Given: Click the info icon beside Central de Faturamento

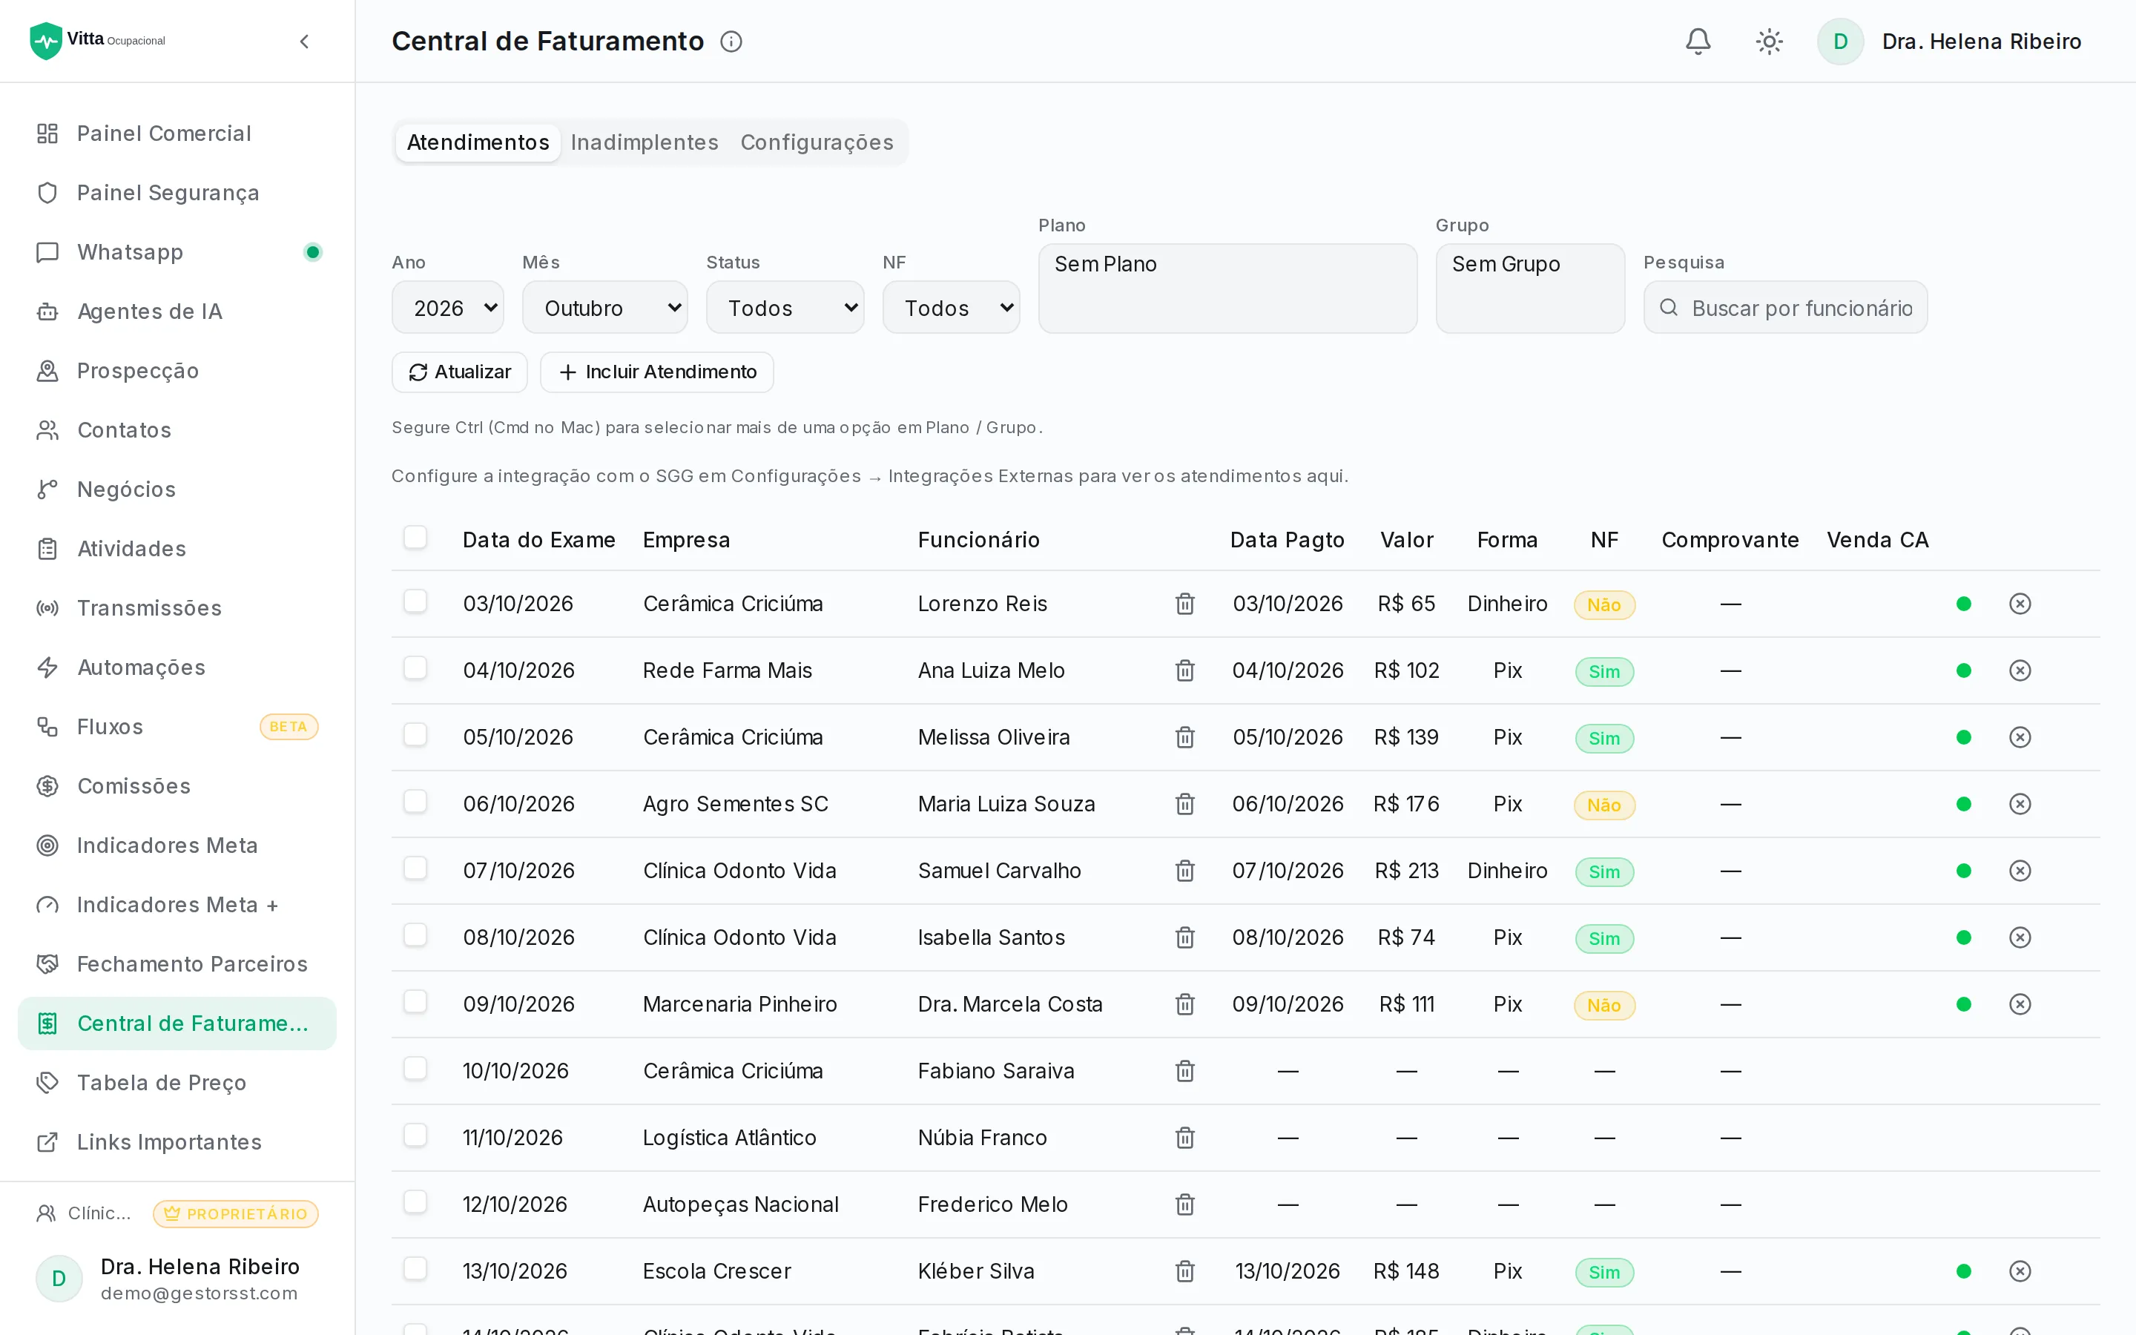Looking at the screenshot, I should point(731,42).
